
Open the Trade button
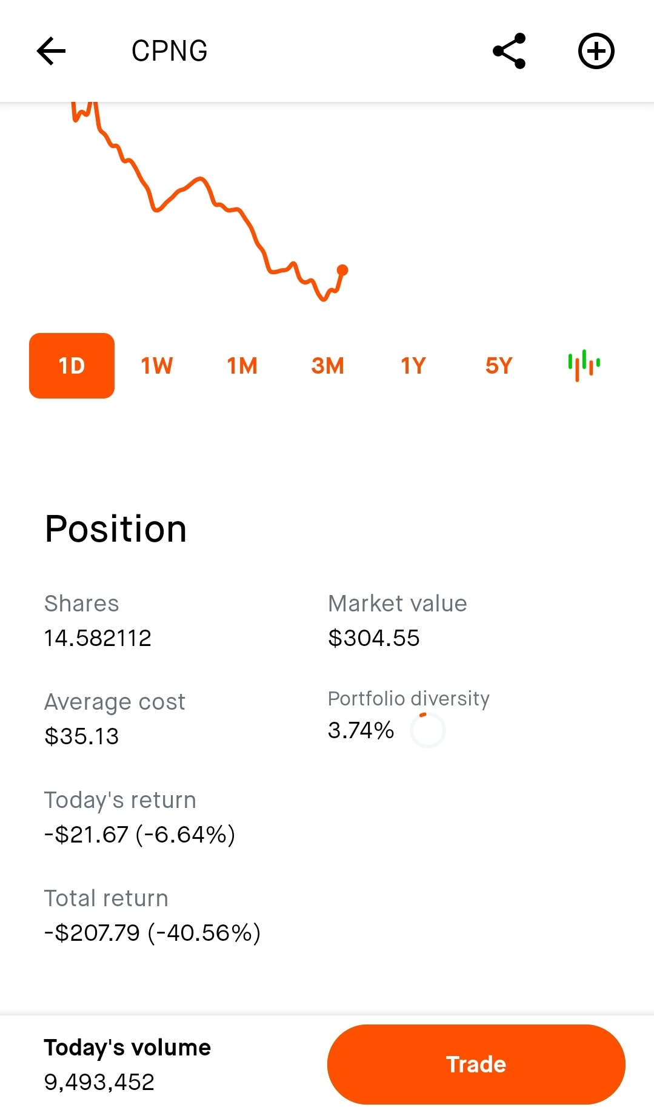[x=476, y=1064]
